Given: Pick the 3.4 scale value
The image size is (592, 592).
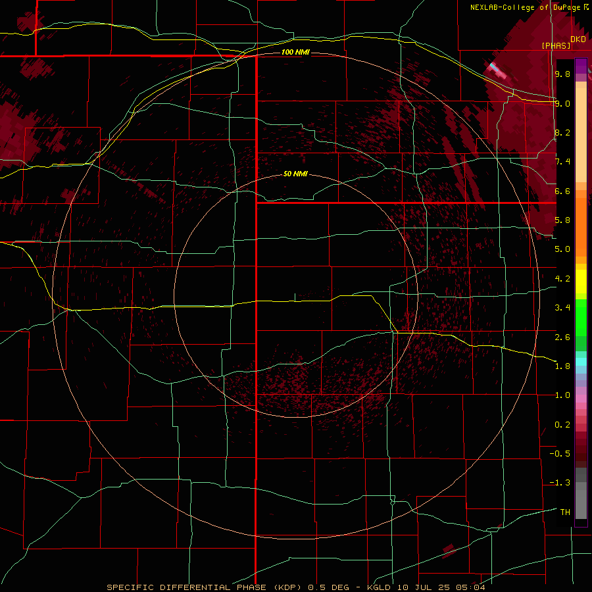Looking at the screenshot, I should [x=562, y=308].
